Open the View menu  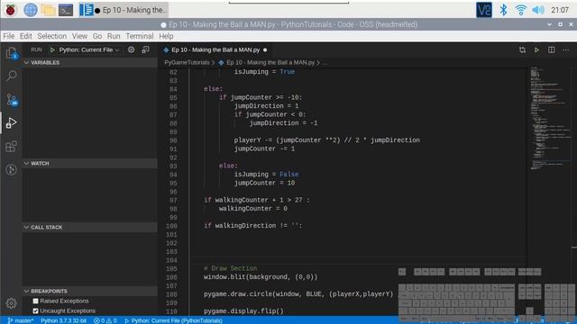click(79, 36)
